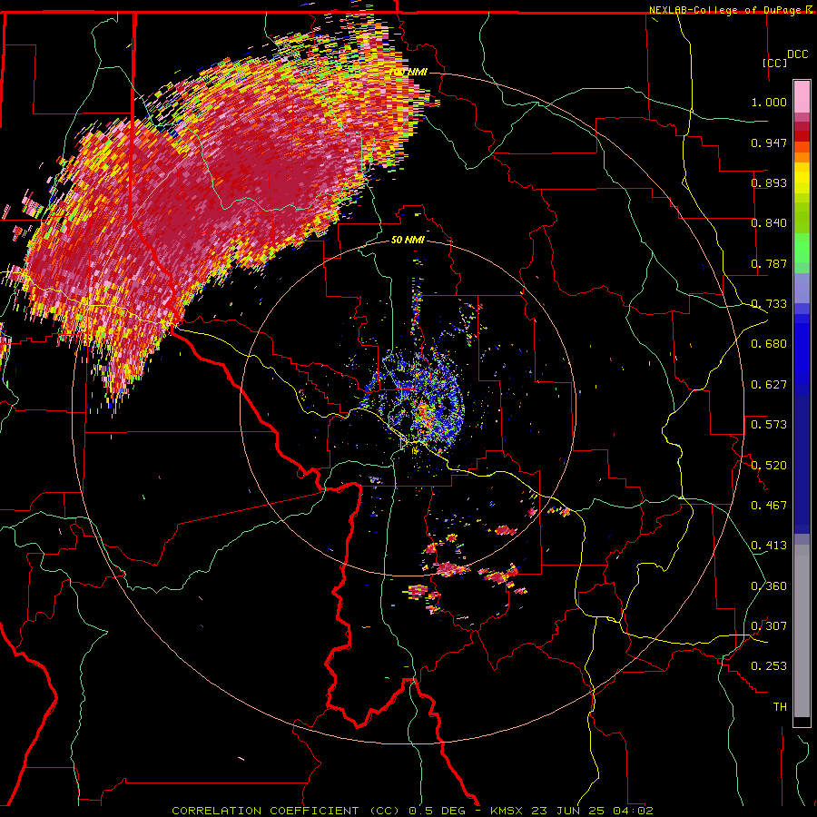Select the 0.307 legend value
This screenshot has height=817, width=817.
[x=769, y=626]
